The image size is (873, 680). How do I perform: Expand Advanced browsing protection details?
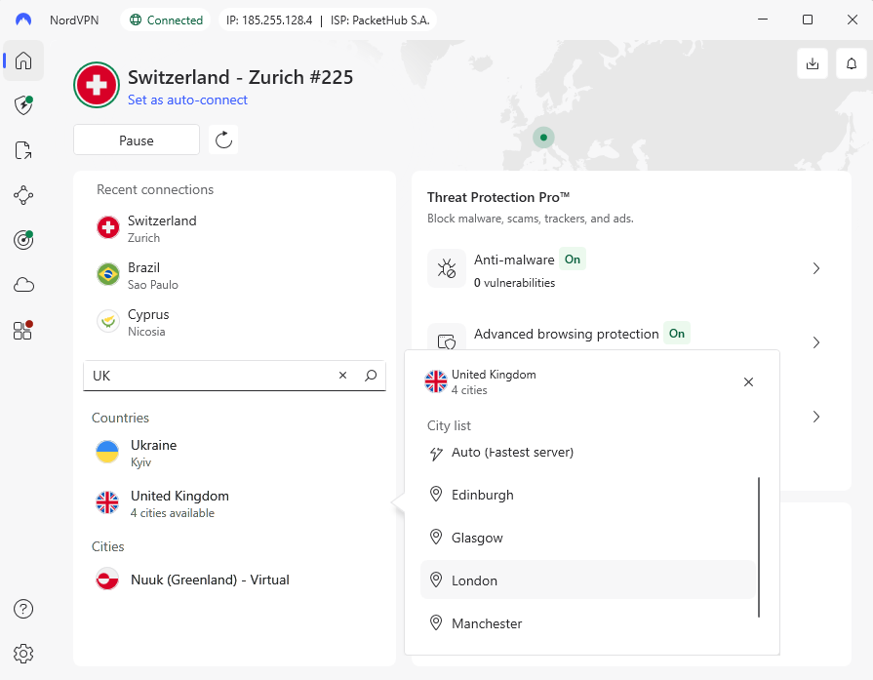click(x=816, y=342)
